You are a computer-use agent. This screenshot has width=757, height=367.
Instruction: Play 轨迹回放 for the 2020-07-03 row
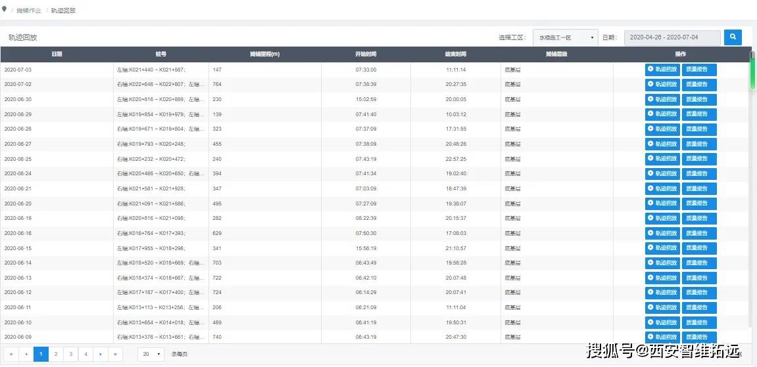pyautogui.click(x=662, y=70)
